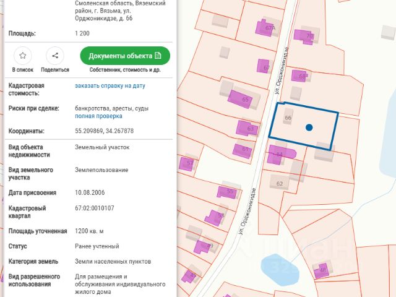This screenshot has height=297, width=396.
Task: Select house 63 on the map
Action: point(247,128)
